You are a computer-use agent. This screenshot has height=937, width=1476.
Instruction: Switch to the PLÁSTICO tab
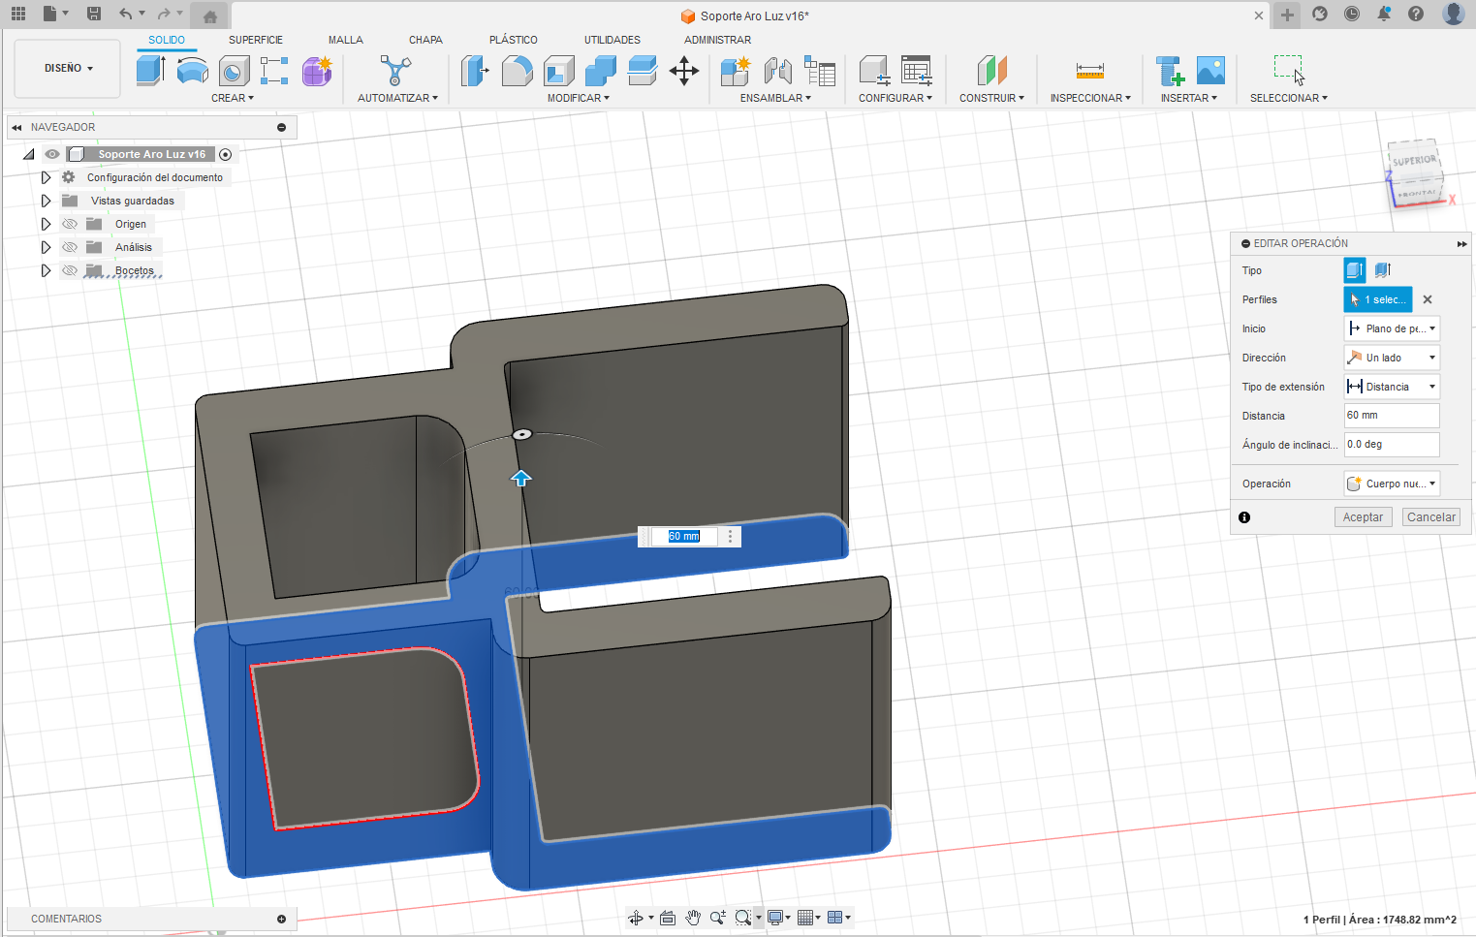[513, 40]
